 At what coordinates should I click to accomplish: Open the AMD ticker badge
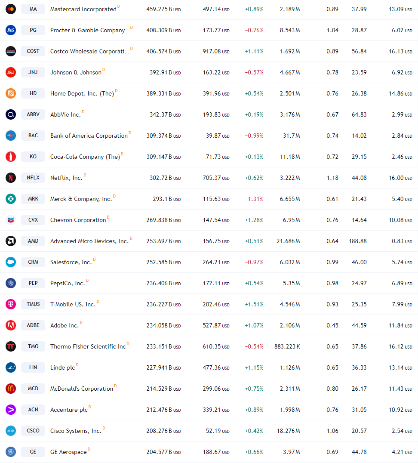tap(33, 241)
